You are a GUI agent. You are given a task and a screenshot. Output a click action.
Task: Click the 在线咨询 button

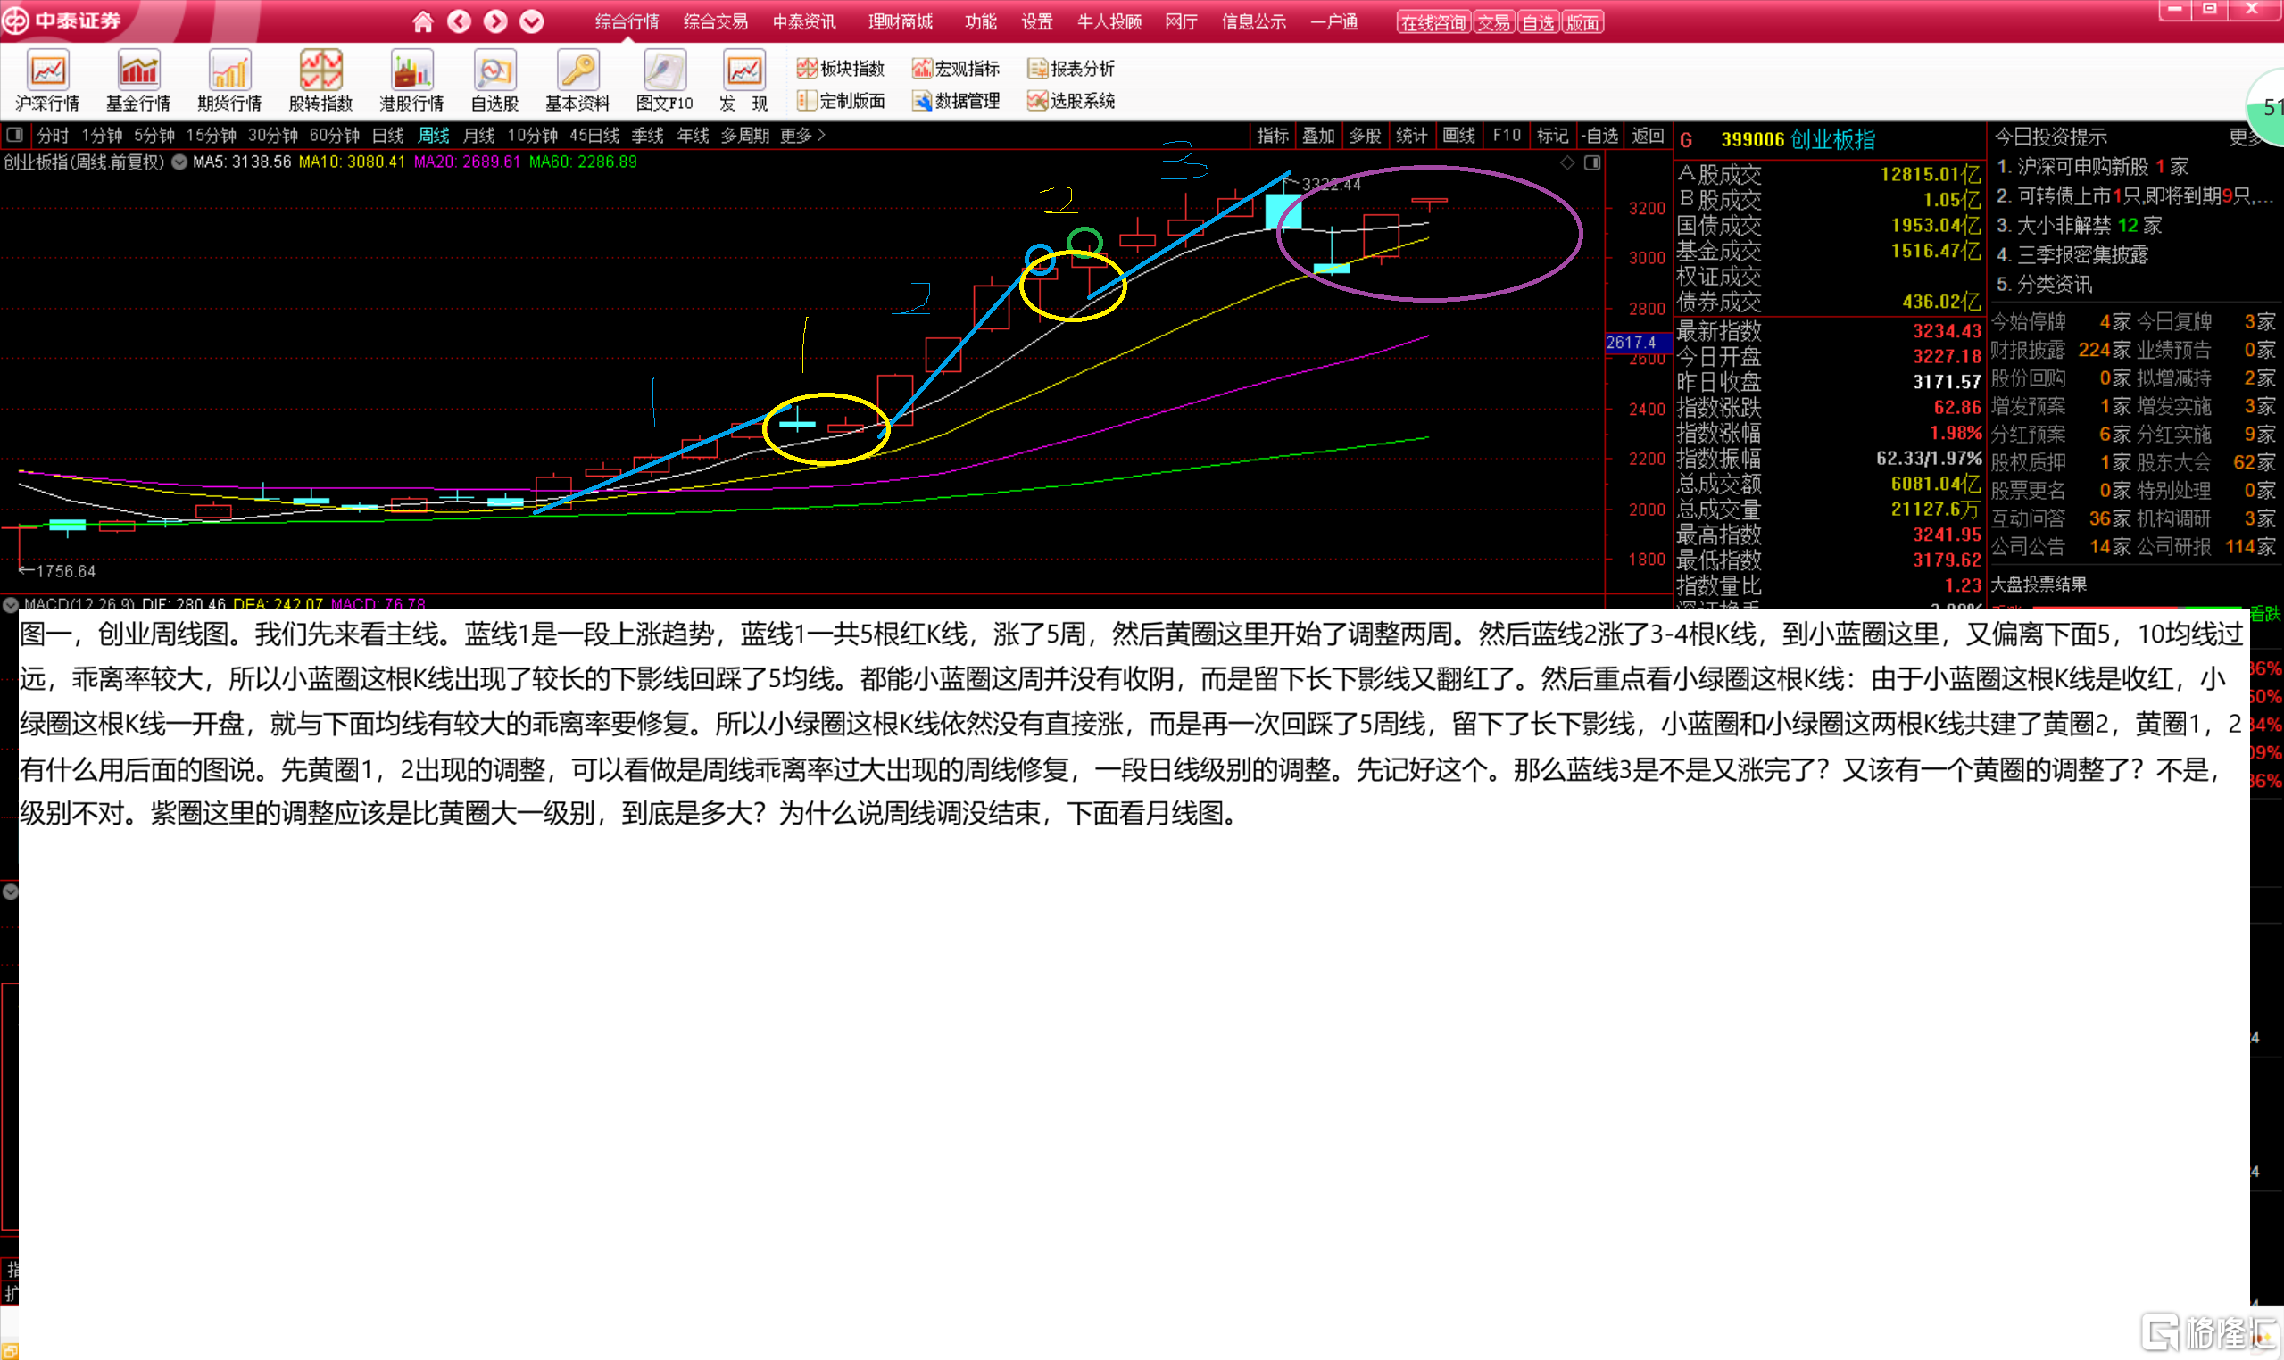tap(1433, 23)
